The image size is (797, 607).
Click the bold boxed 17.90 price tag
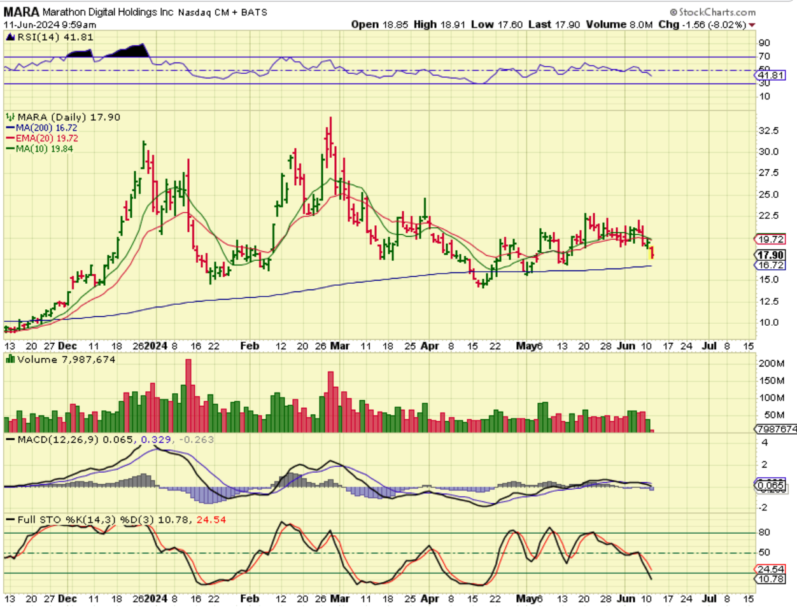click(x=771, y=255)
